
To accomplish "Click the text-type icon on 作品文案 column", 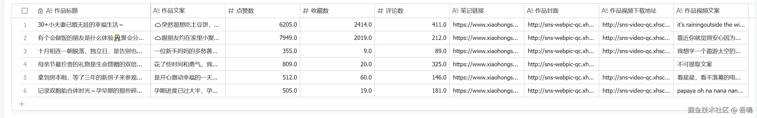I will tap(156, 11).
